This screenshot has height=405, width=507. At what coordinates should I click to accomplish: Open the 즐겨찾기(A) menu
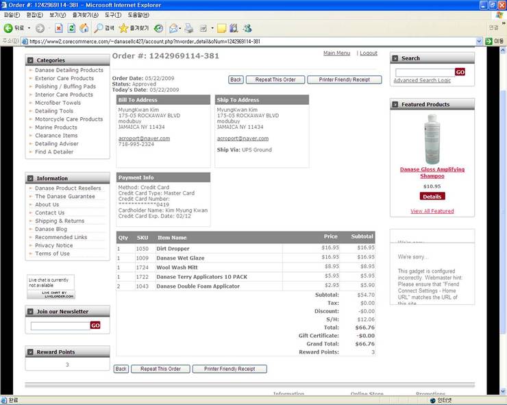pyautogui.click(x=86, y=15)
